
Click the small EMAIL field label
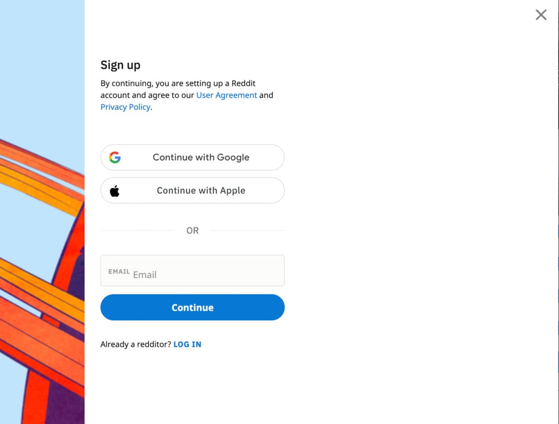coord(119,272)
